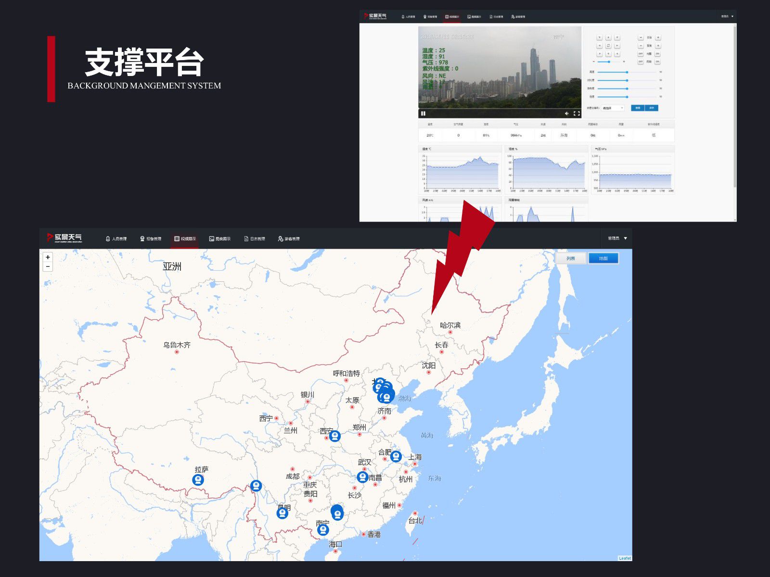Click the camera marker at 拉萨

click(198, 479)
